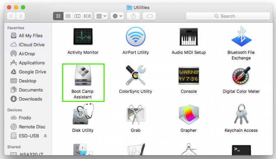
Task: Eject the ESD-USB drive
Action: 45,136
